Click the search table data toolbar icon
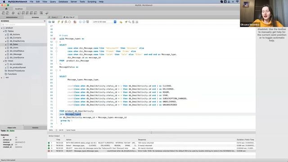Image resolution: width=288 pixels, height=162 pixels. 41,13
